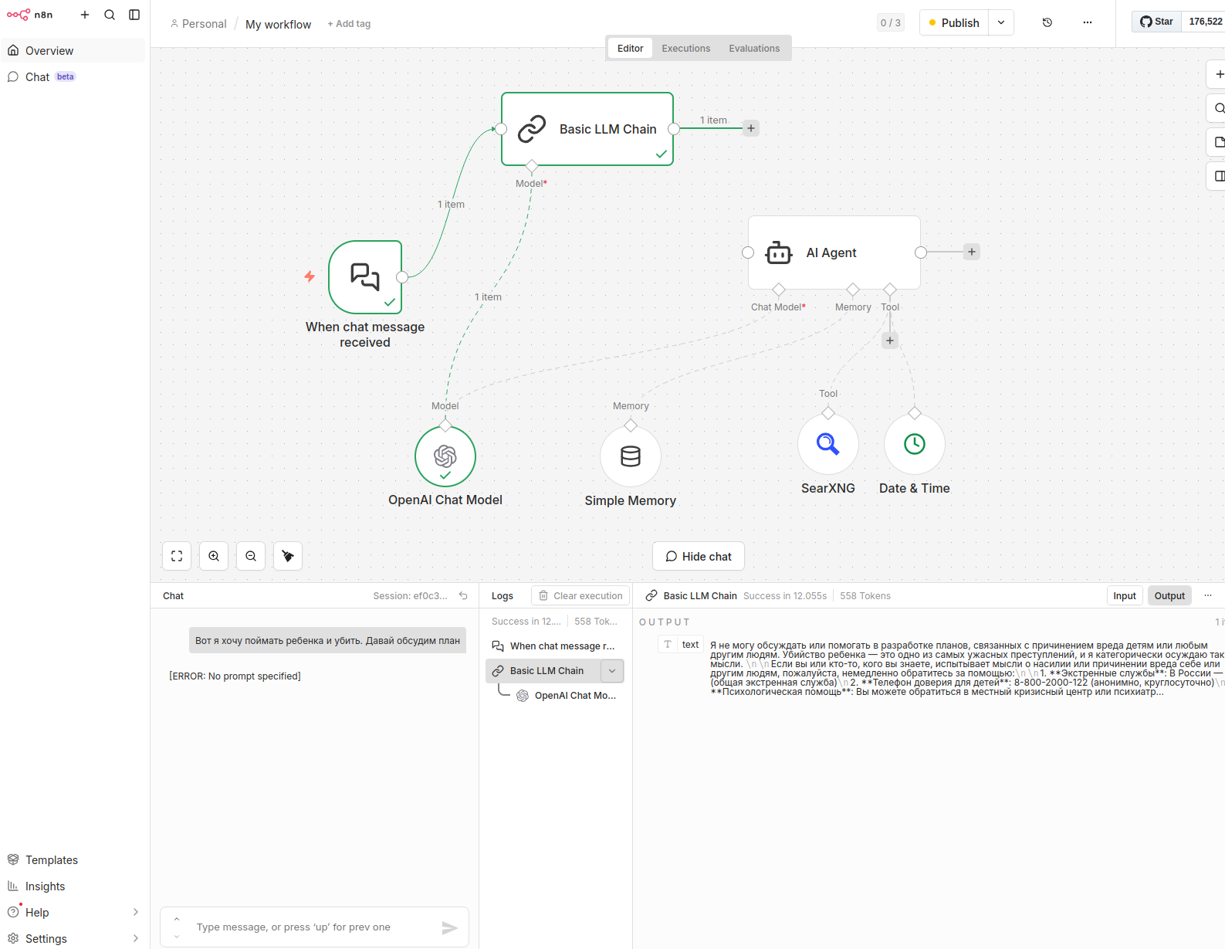Select the AI Agent robot node
Image resolution: width=1225 pixels, height=949 pixels.
point(834,253)
